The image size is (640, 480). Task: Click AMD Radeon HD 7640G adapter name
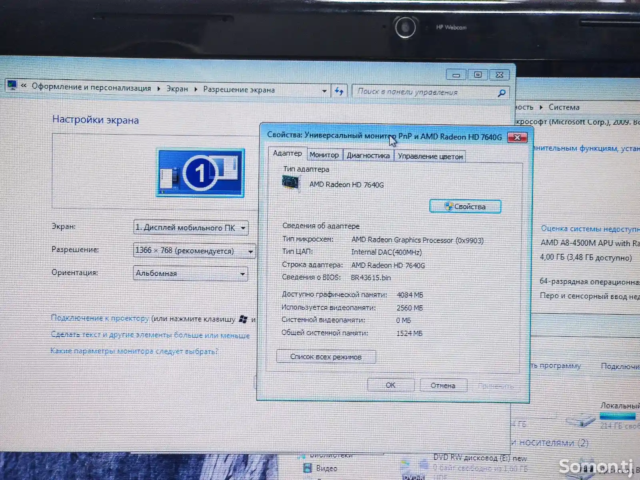pos(346,184)
